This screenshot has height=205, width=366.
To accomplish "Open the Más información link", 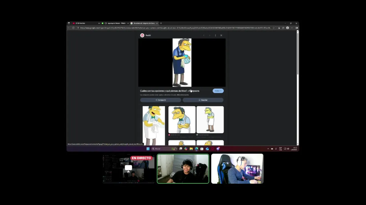I will [183, 95].
